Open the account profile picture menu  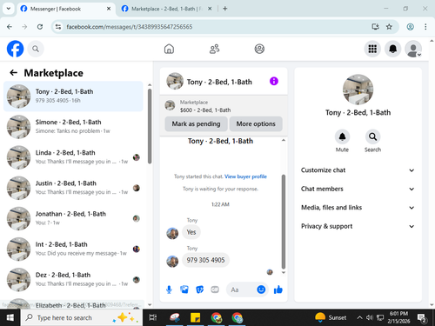[x=413, y=49]
